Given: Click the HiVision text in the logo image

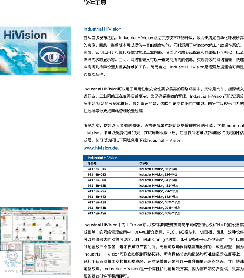Looking at the screenshot, I should pos(25,36).
